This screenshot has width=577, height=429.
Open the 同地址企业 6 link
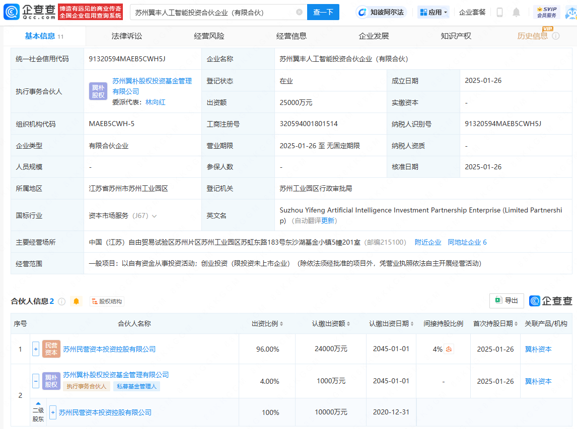coord(467,242)
